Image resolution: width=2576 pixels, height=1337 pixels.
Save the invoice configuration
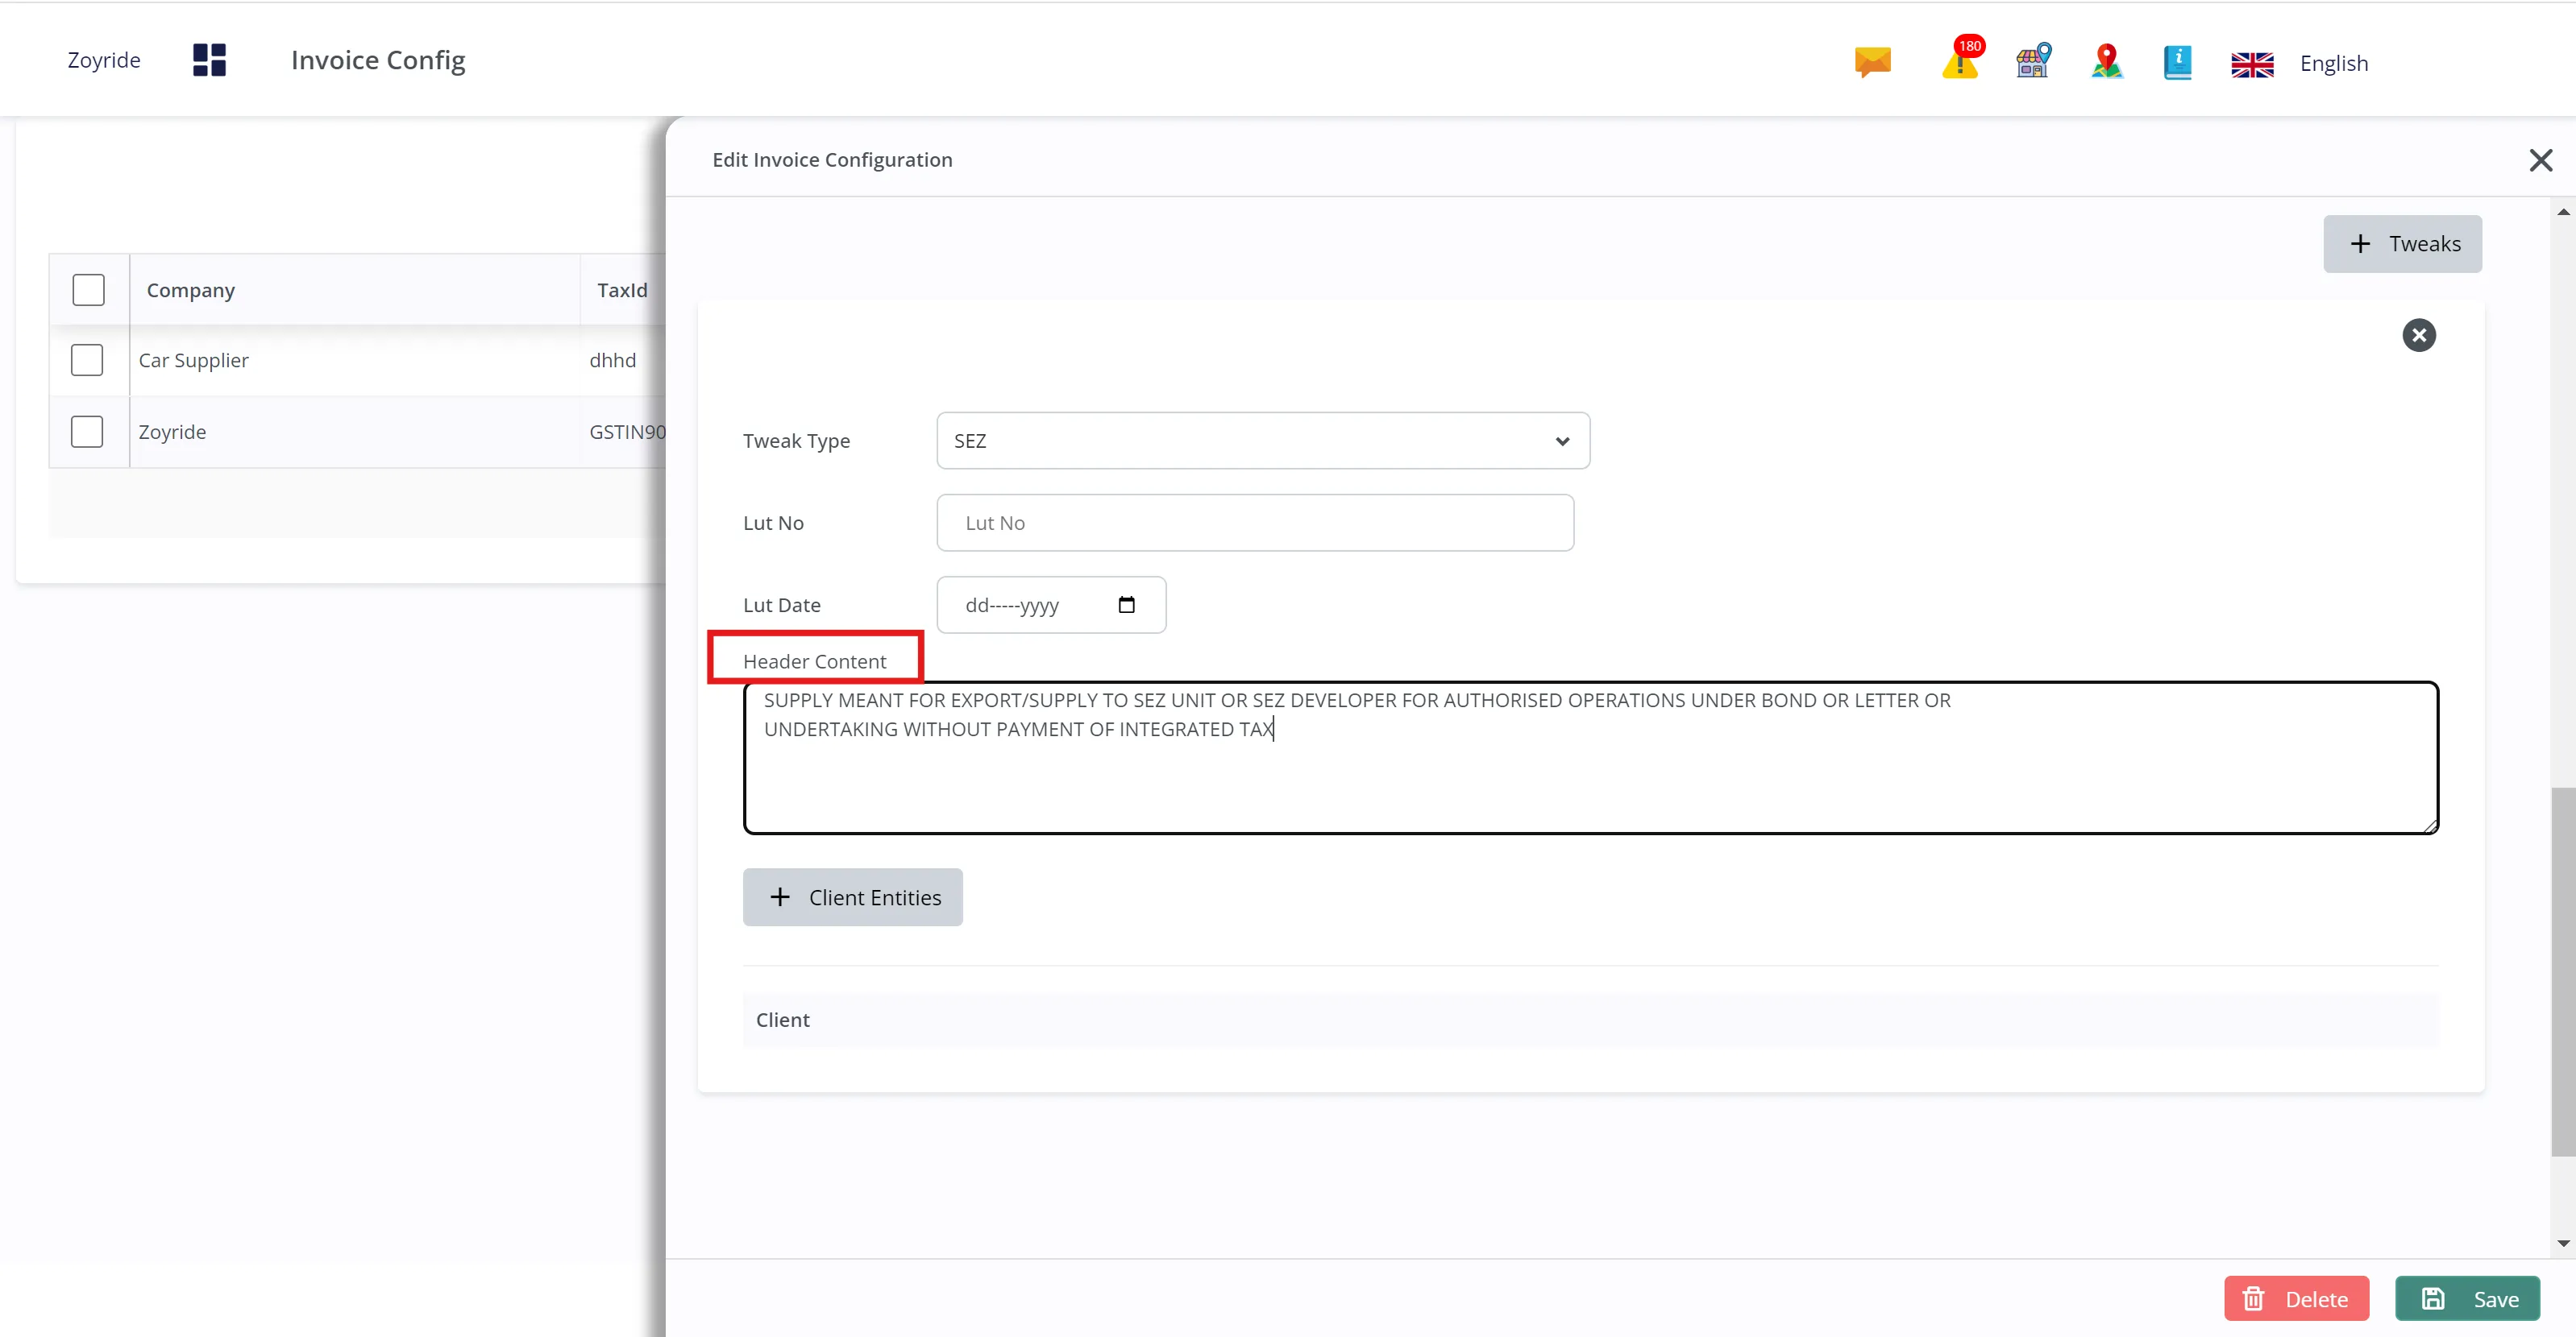2467,1298
